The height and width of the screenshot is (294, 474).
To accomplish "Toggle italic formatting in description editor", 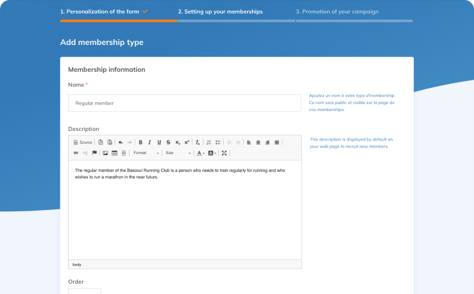I will [x=149, y=142].
